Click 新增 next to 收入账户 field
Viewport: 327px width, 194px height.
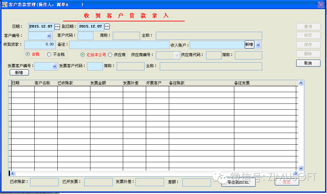click(249, 44)
